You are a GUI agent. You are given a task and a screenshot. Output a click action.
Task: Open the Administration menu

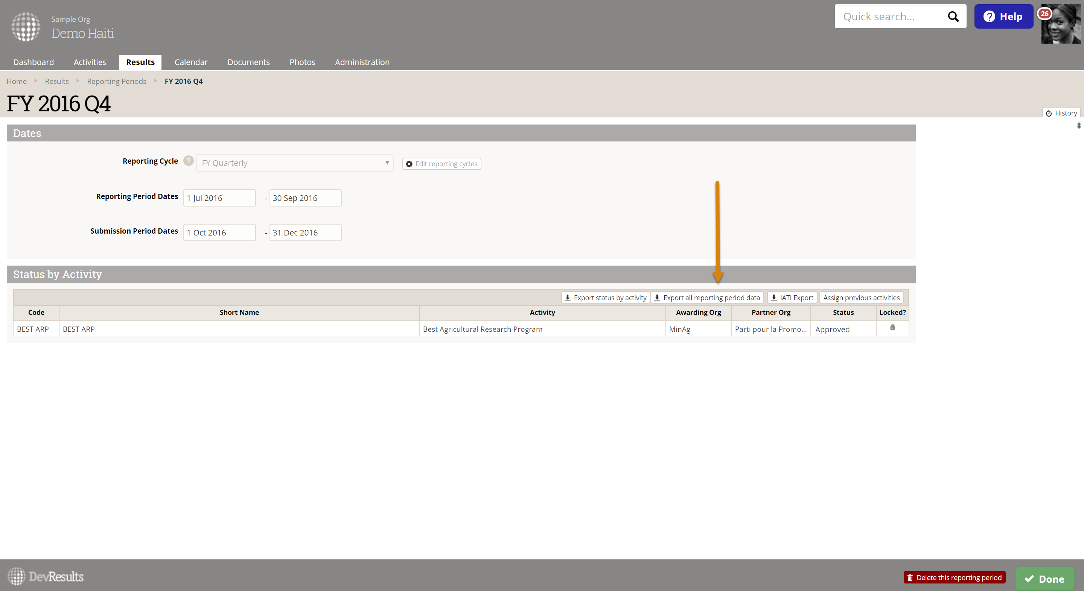click(362, 62)
